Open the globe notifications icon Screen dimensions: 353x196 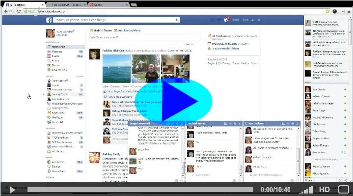click(226, 20)
